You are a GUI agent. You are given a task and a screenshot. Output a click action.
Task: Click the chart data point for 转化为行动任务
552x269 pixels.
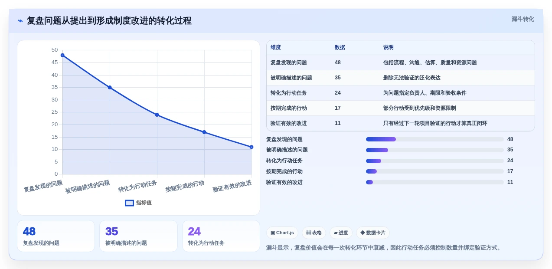point(157,115)
